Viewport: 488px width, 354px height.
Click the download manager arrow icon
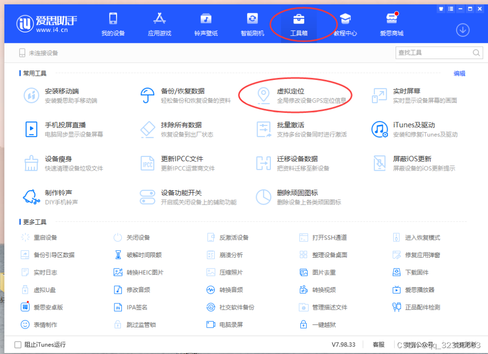463,30
